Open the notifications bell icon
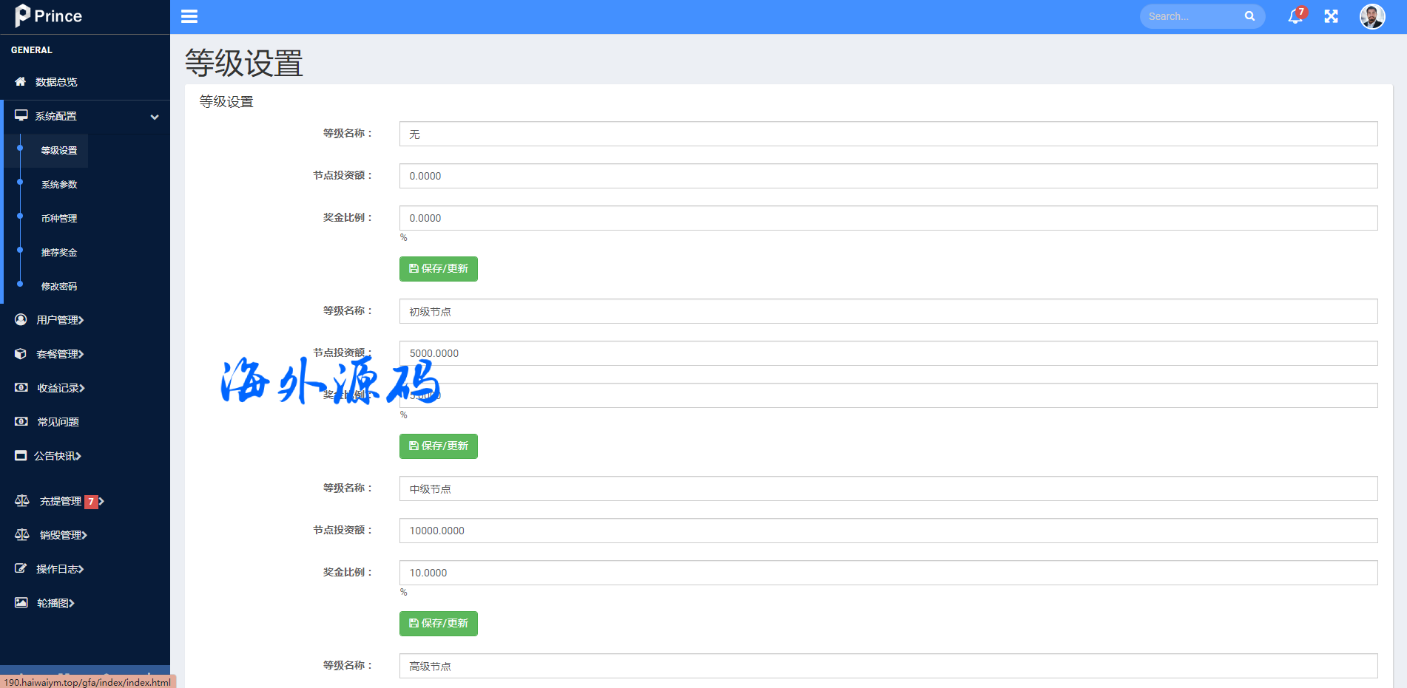Image resolution: width=1407 pixels, height=688 pixels. coord(1295,16)
